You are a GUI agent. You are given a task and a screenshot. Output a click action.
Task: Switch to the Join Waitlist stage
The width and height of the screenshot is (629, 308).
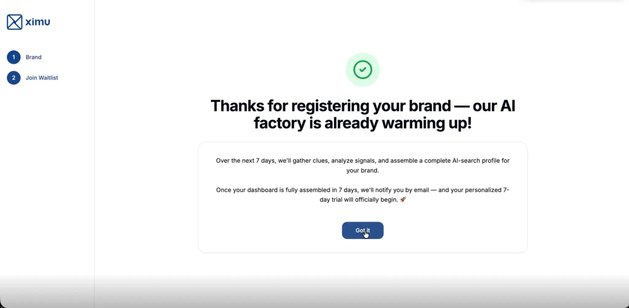[x=42, y=78]
